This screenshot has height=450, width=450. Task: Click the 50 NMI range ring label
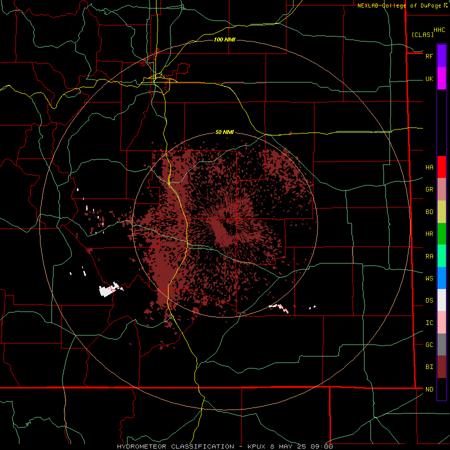(x=224, y=132)
